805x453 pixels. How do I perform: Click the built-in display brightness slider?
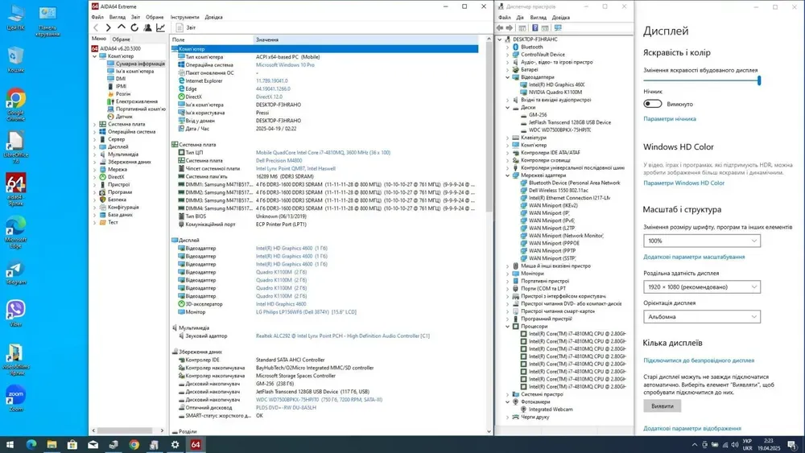(x=701, y=80)
